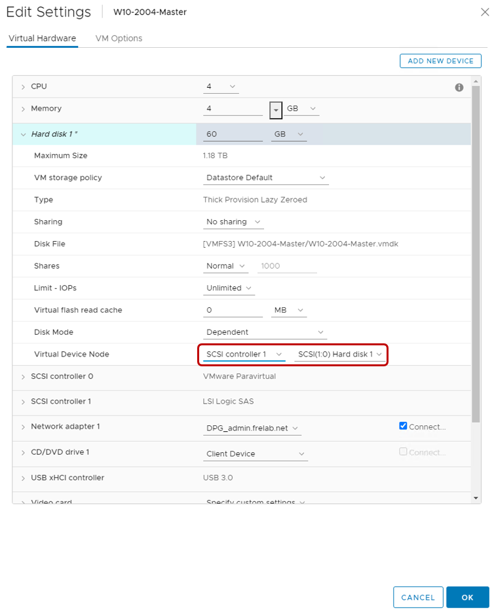The width and height of the screenshot is (494, 614).
Task: Open the Disk Mode dropdown
Action: [x=266, y=332]
